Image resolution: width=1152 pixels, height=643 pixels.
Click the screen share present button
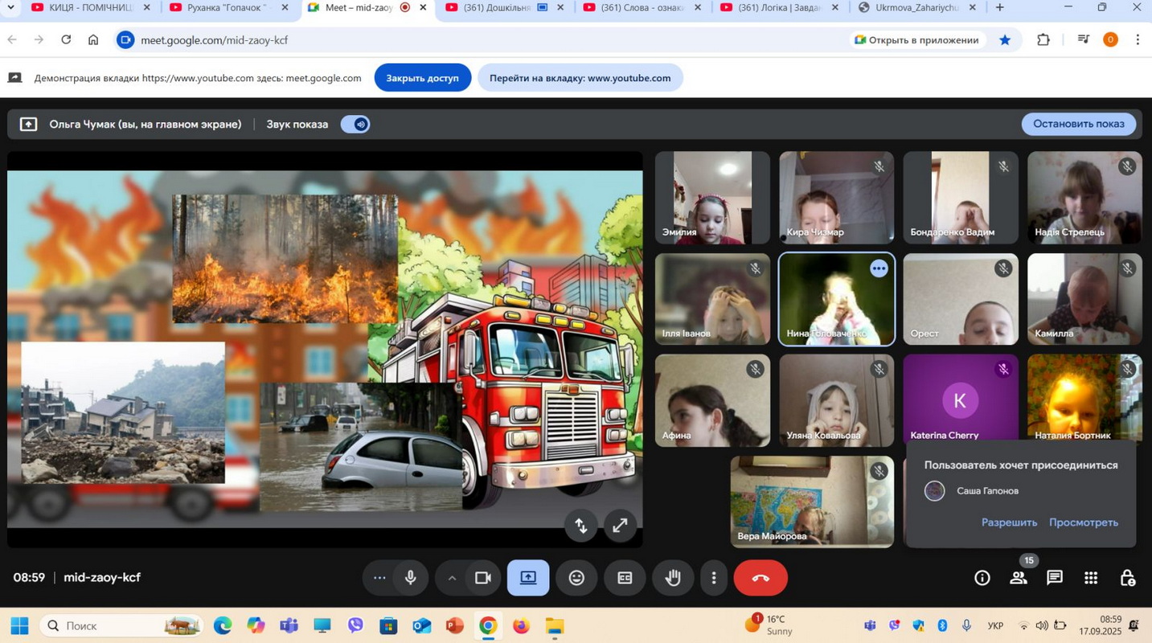pos(528,578)
